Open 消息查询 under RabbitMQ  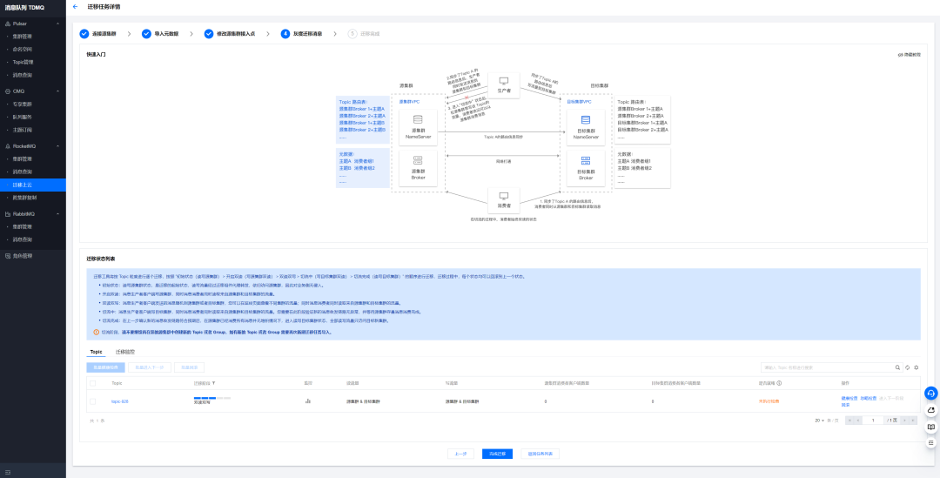tap(23, 239)
